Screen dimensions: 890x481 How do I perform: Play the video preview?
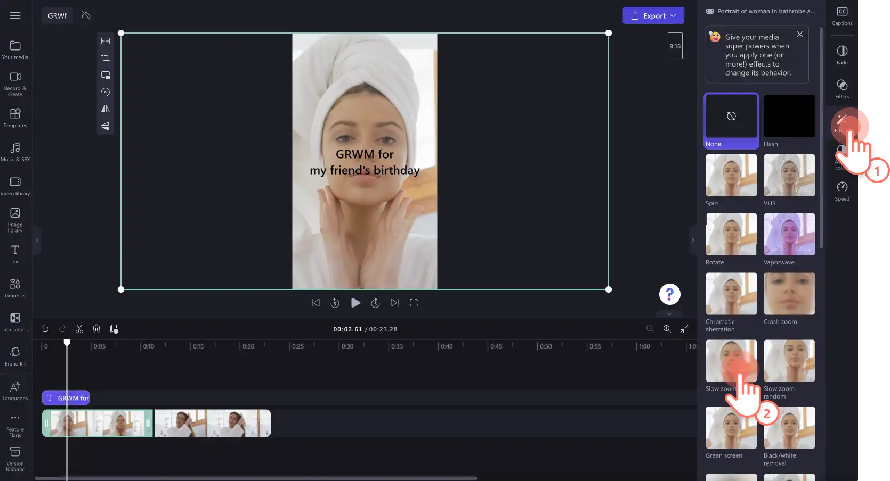pyautogui.click(x=355, y=303)
